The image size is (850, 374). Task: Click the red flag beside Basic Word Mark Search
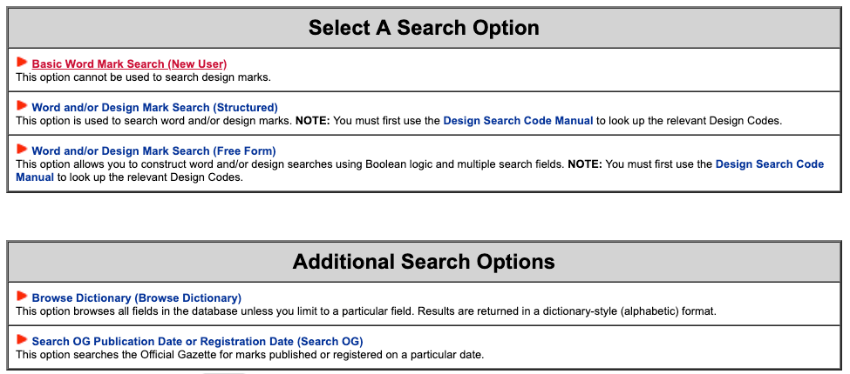pyautogui.click(x=22, y=62)
